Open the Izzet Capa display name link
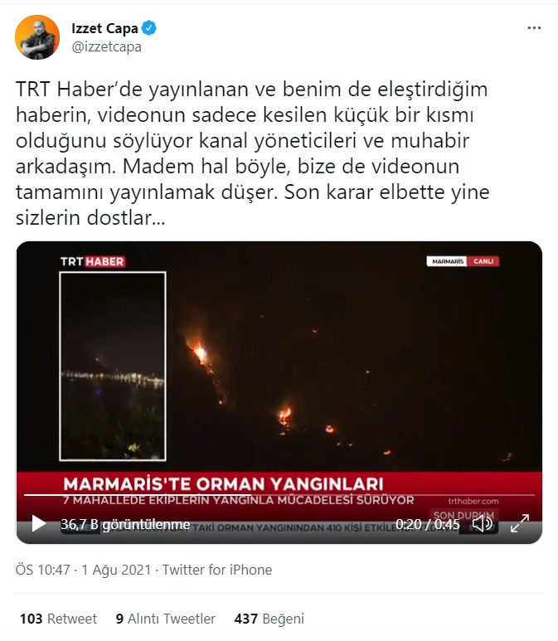This screenshot has width=558, height=641. 104,28
